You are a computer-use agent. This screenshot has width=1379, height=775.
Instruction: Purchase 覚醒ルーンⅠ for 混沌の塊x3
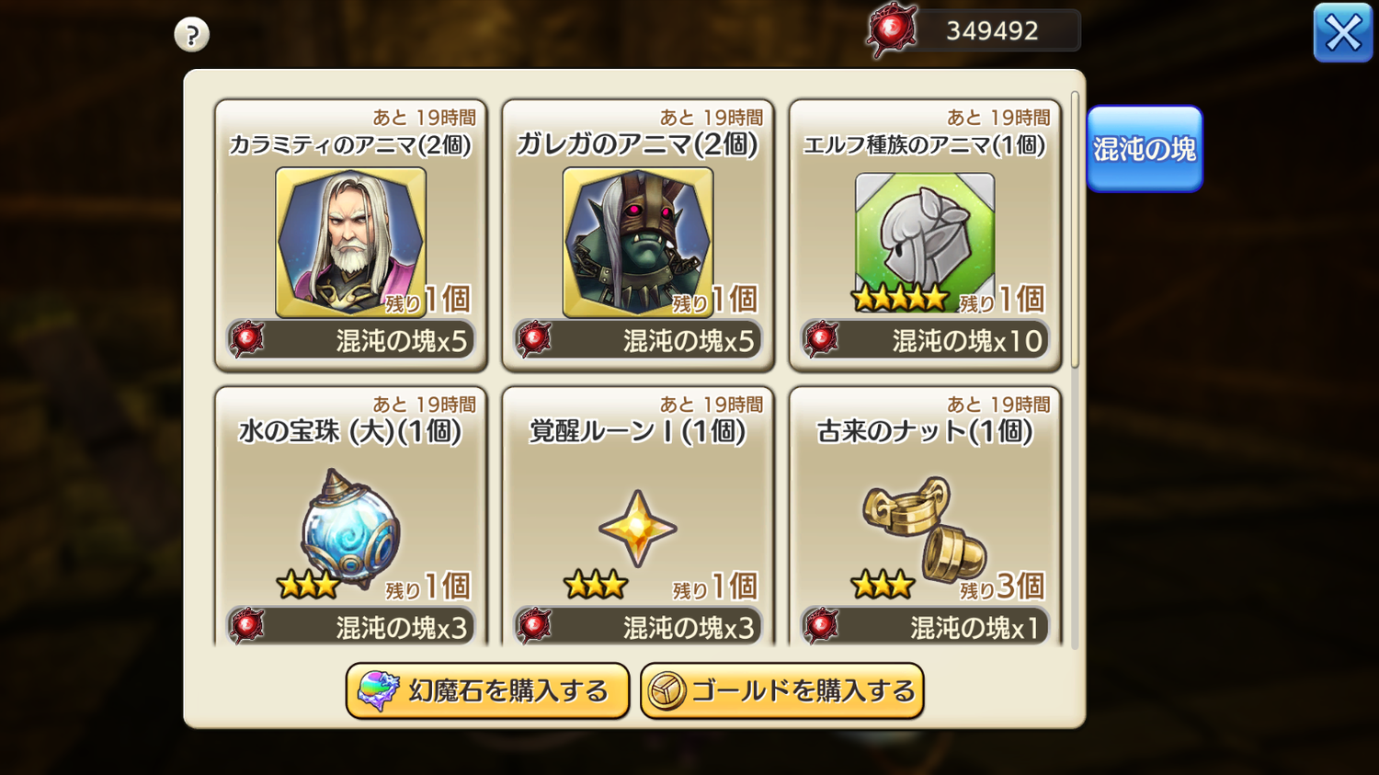click(x=638, y=627)
